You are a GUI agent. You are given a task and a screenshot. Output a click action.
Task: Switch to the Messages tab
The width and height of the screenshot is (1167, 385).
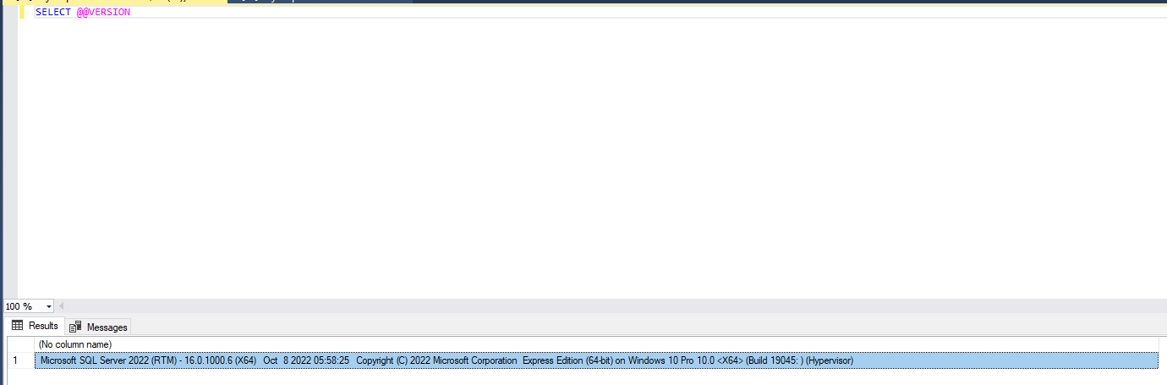[98, 327]
